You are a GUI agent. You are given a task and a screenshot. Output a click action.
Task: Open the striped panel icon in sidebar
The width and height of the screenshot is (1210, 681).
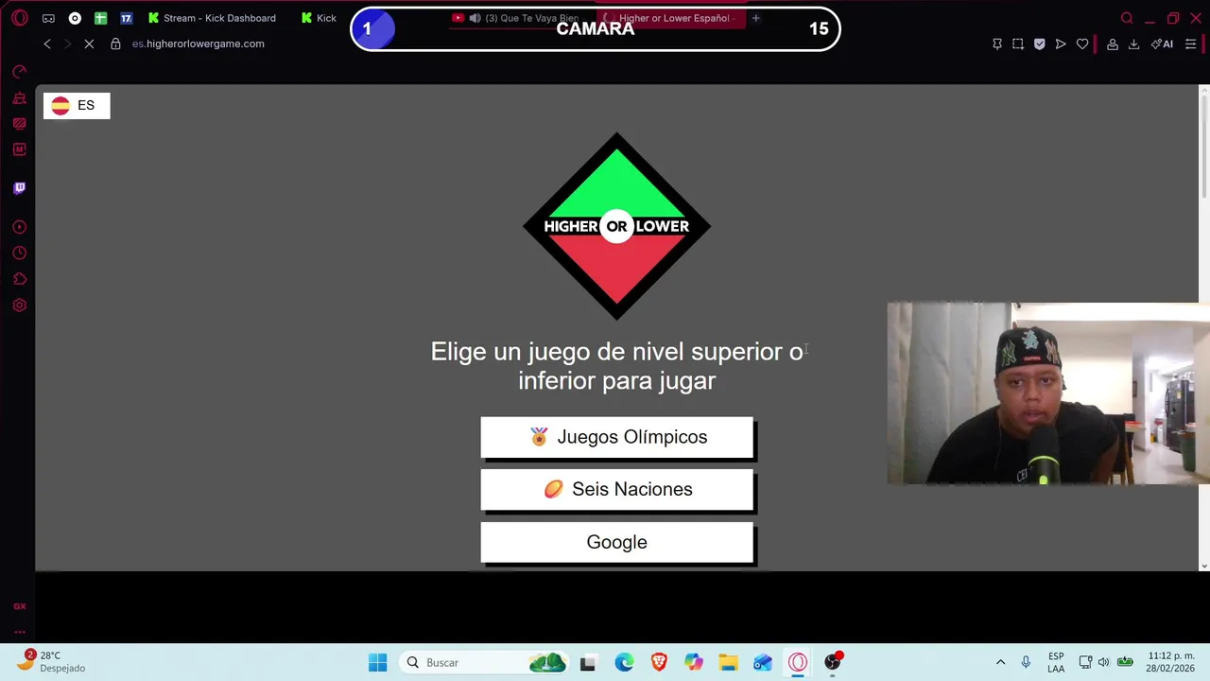coord(19,123)
